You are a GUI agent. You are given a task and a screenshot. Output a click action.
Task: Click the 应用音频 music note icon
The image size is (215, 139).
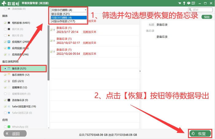(9, 54)
